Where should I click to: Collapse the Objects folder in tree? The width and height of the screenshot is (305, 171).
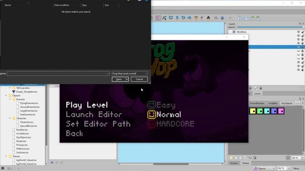click(x=6, y=95)
